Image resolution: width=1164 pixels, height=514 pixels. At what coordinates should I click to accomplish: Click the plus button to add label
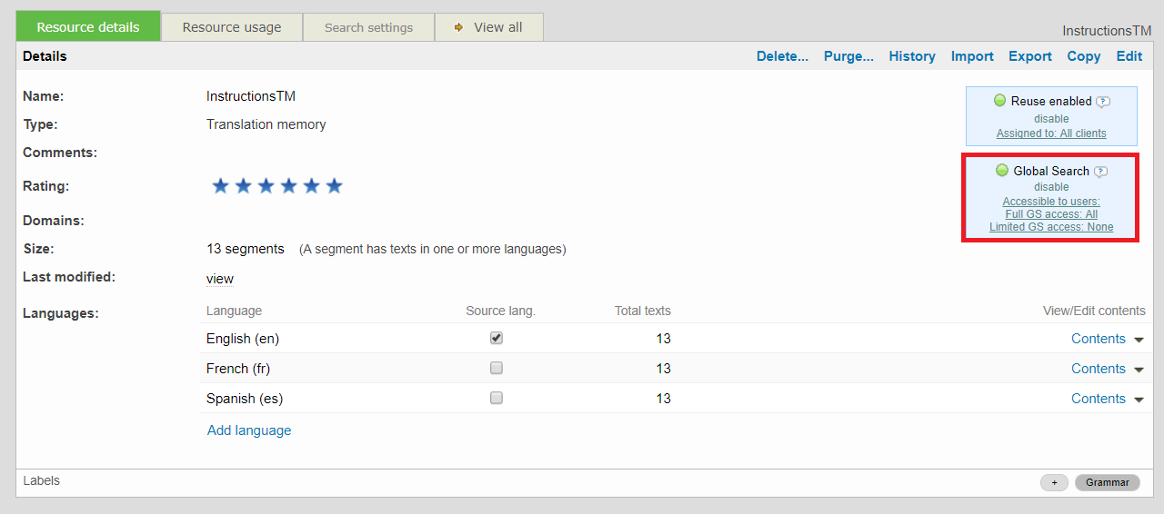[x=1054, y=482]
